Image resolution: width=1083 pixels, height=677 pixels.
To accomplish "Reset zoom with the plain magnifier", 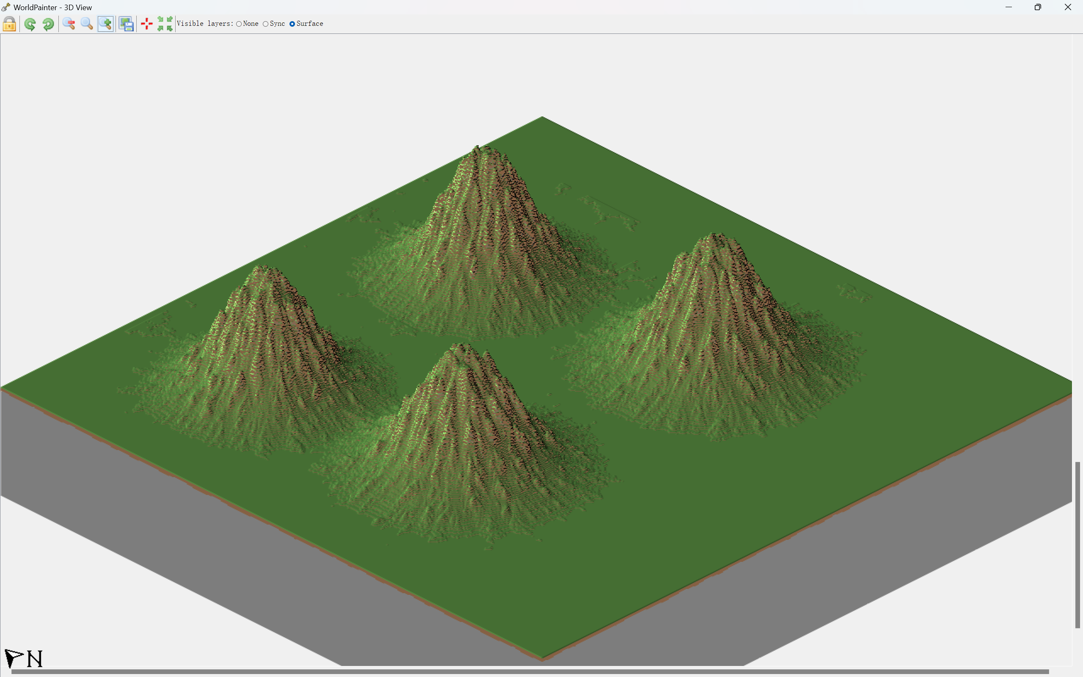I will pos(87,24).
